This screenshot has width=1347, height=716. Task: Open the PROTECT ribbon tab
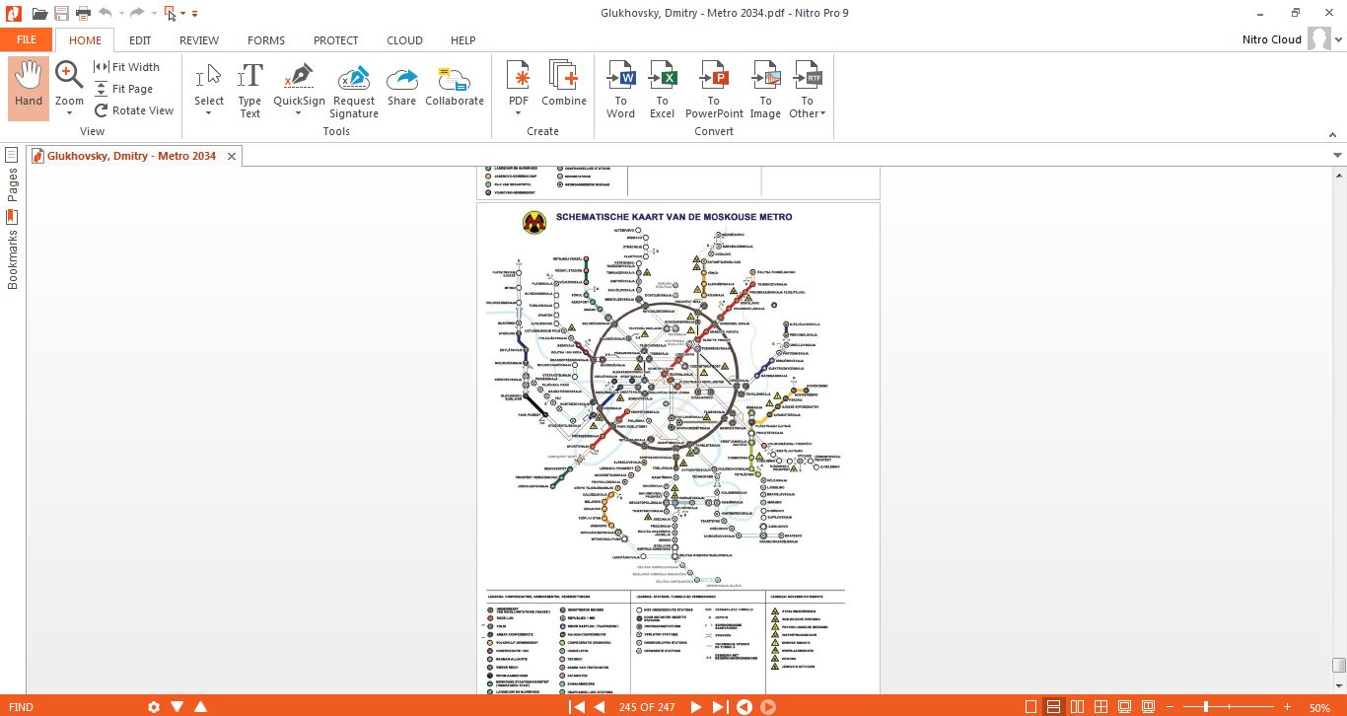(336, 40)
